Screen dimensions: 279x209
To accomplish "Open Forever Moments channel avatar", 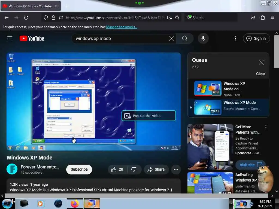I will coord(12,169).
